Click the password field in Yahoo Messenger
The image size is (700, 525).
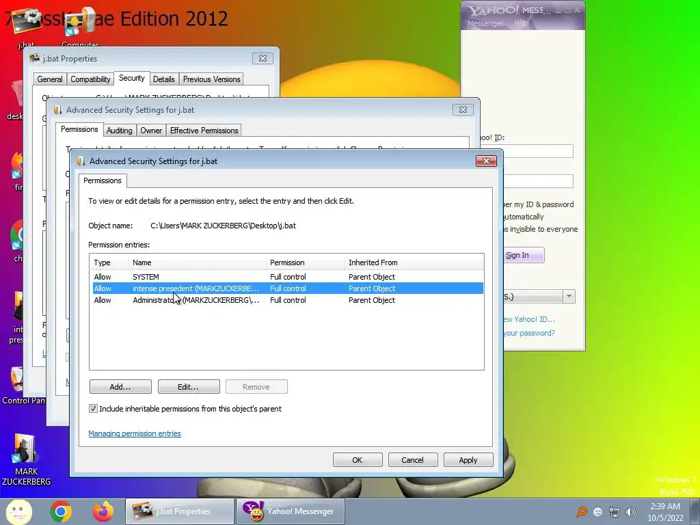point(538,180)
